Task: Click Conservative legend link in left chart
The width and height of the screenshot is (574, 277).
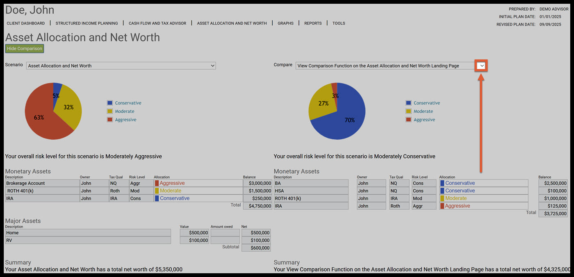Action: pos(128,103)
